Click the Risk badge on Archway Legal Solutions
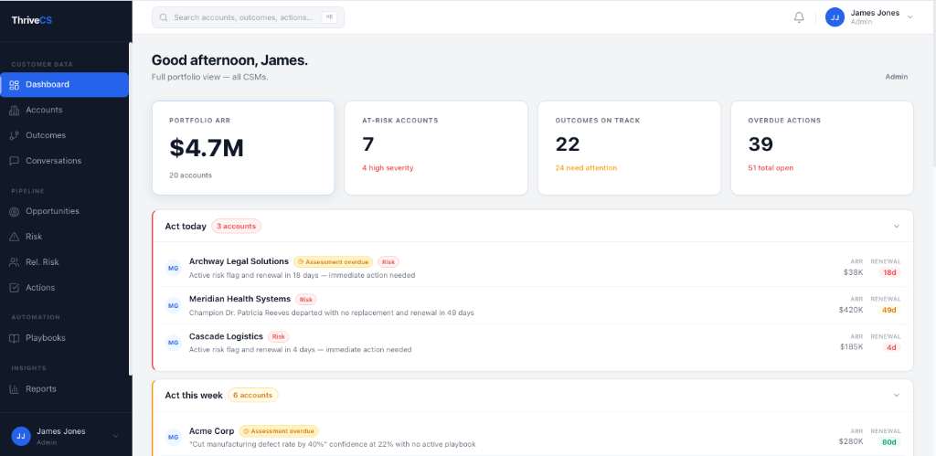This screenshot has height=456, width=936. pyautogui.click(x=388, y=262)
